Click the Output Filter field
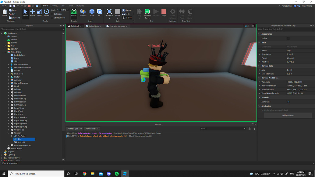 [223, 129]
